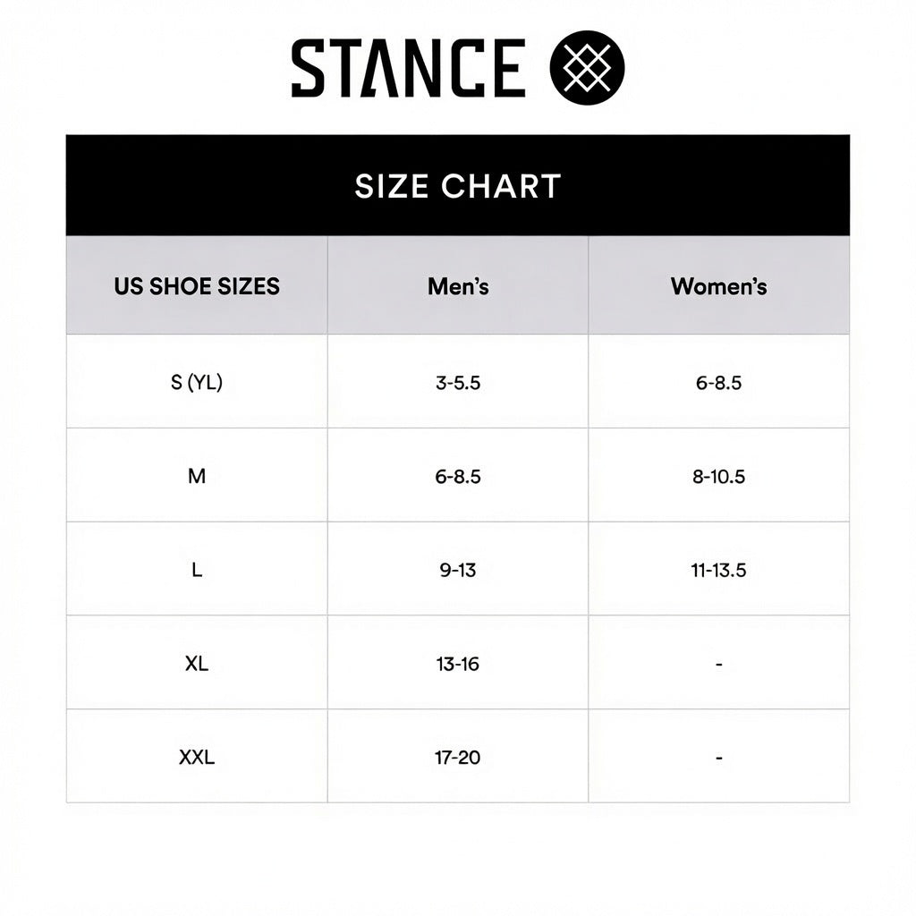
Task: Click the men's 3-5.5 size cell
Action: tap(458, 382)
